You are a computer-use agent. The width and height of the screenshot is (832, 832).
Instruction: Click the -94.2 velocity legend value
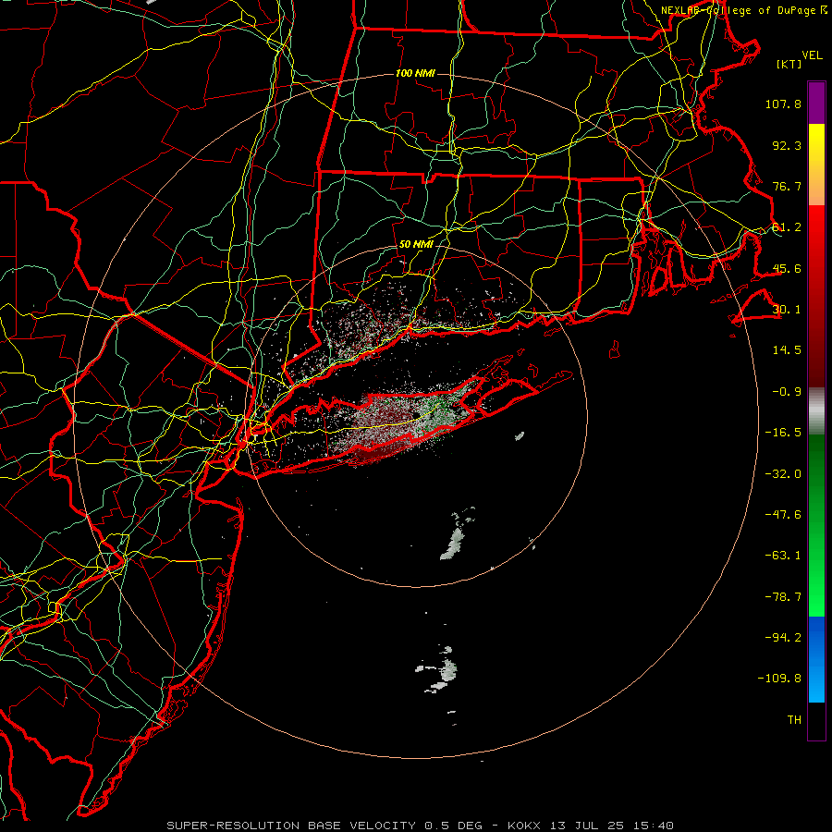783,638
